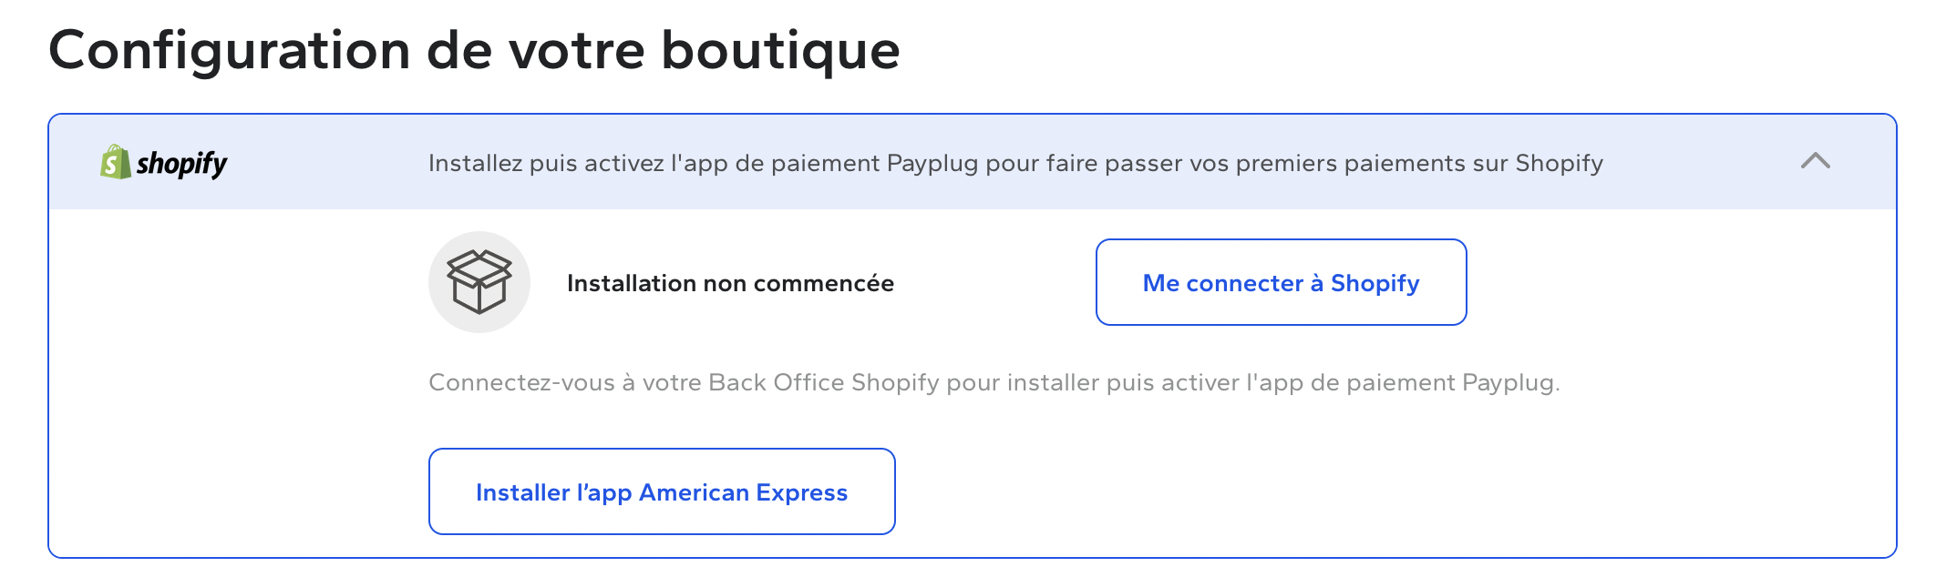Image resolution: width=1936 pixels, height=577 pixels.
Task: Click the black Shopify wordmark logo text
Action: pyautogui.click(x=181, y=164)
